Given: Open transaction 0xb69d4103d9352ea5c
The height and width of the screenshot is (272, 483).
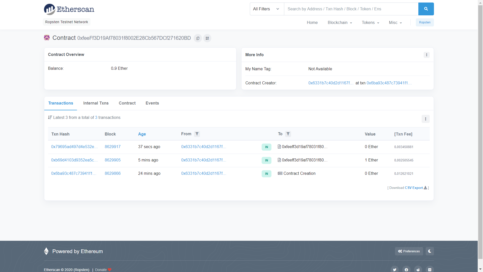Looking at the screenshot, I should 74,160.
